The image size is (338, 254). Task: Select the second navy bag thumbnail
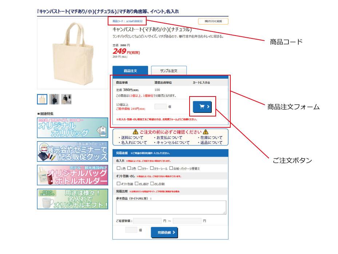coord(54,99)
